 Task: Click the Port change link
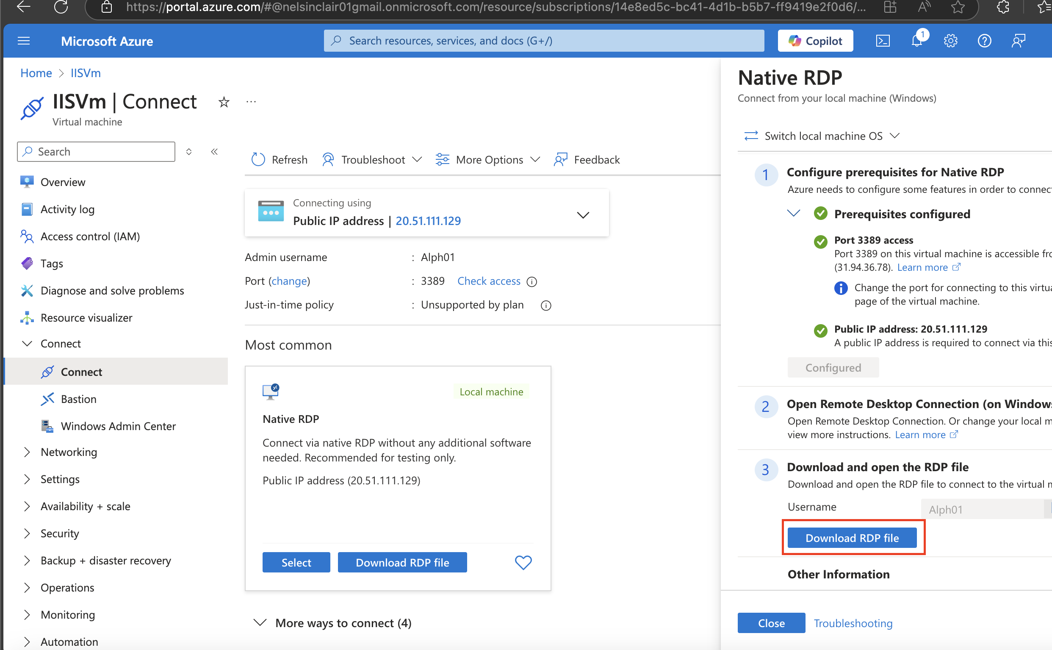pos(289,281)
